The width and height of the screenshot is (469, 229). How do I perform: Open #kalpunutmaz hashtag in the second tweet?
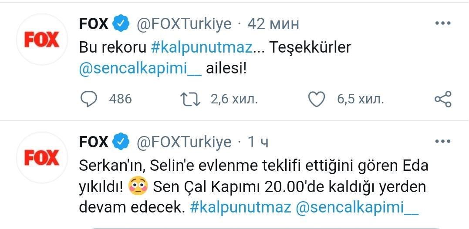[x=241, y=207]
